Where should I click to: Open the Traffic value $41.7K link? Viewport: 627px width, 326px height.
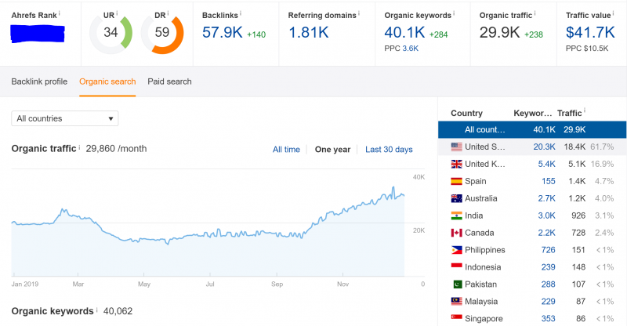(x=590, y=32)
